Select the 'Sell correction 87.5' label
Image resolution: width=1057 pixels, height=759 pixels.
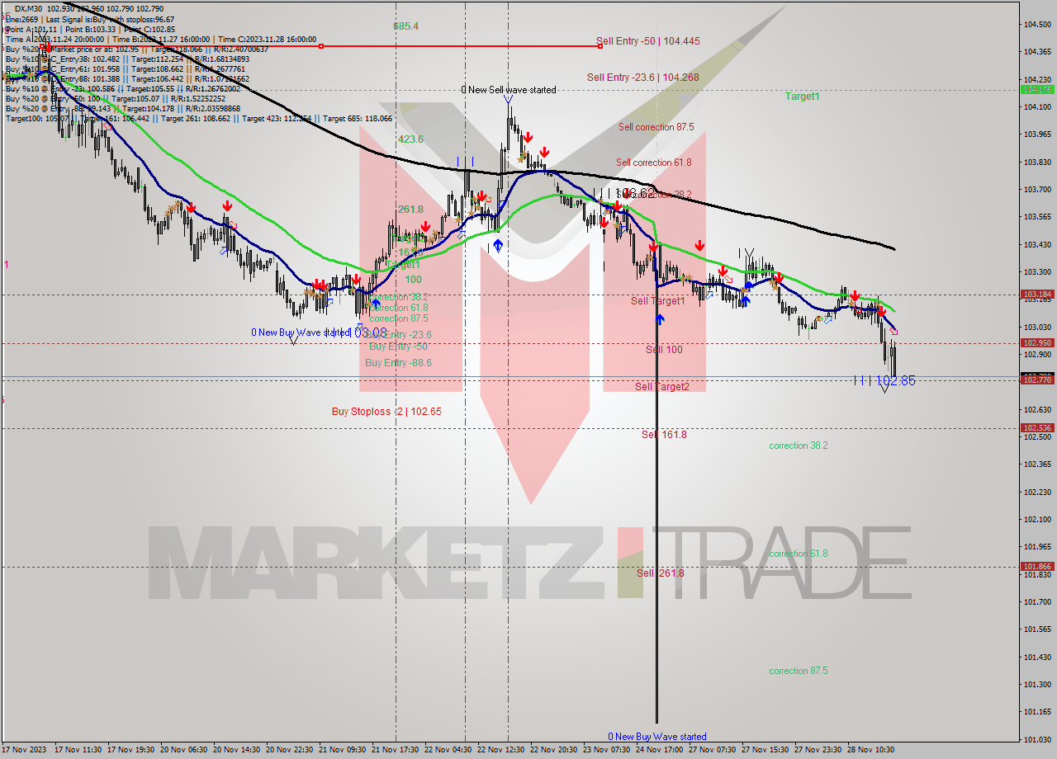pos(656,127)
